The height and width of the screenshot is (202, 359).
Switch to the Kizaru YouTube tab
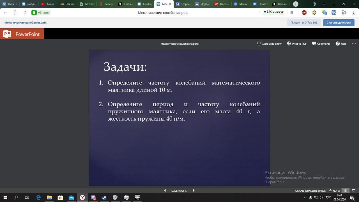click(x=48, y=4)
